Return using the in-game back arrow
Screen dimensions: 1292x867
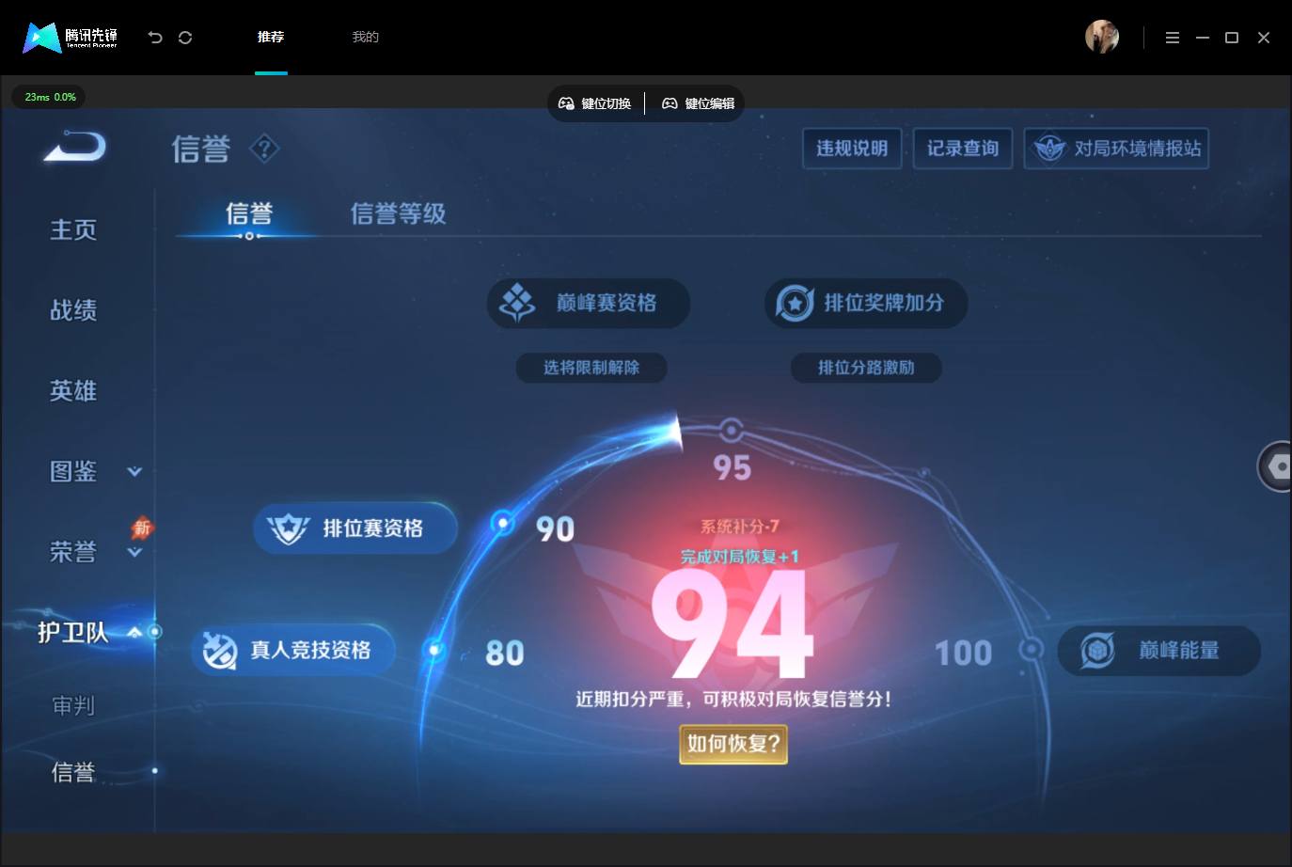(75, 147)
